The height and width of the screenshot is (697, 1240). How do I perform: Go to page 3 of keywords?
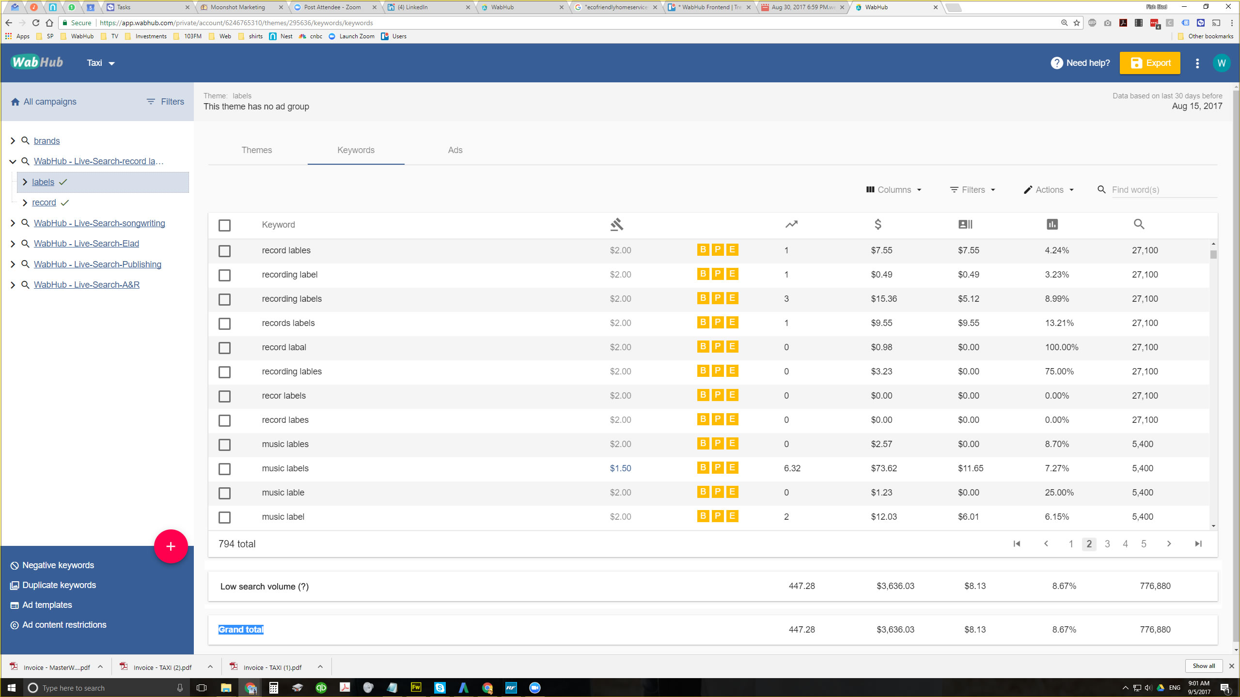pos(1107,543)
